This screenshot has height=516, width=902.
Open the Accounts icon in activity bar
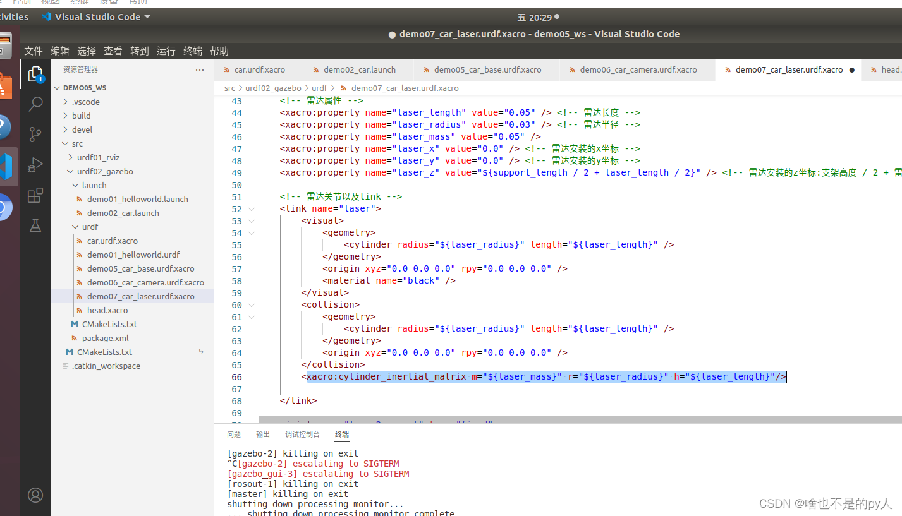(35, 495)
